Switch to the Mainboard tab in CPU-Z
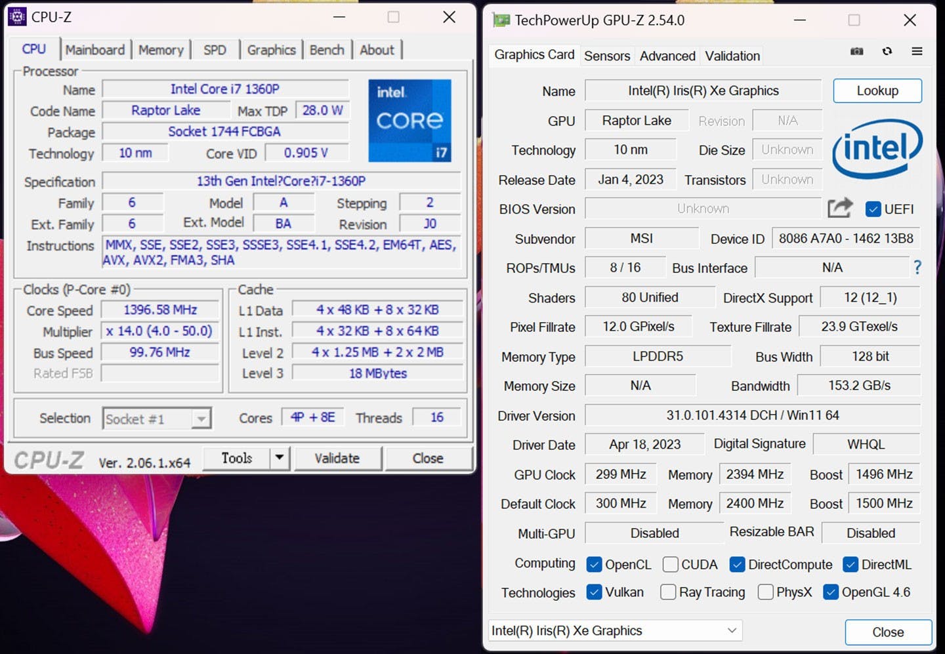945x654 pixels. pyautogui.click(x=95, y=50)
